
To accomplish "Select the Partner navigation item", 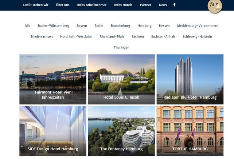I will 145,5.
